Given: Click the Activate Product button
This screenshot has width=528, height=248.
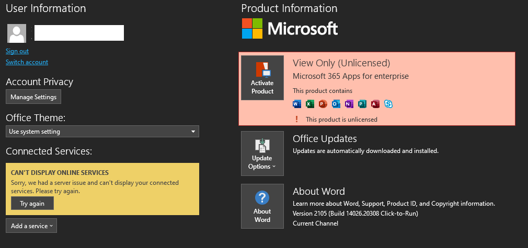Looking at the screenshot, I should 262,78.
